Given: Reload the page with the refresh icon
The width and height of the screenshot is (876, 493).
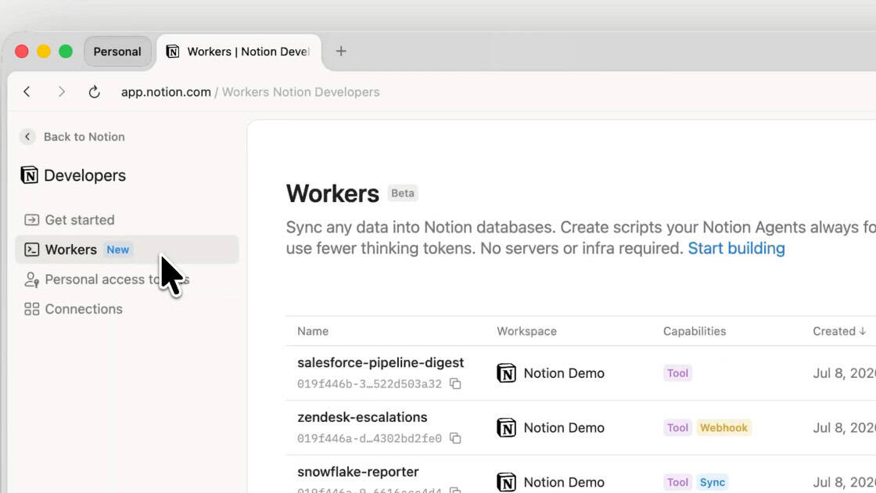Looking at the screenshot, I should pos(95,92).
